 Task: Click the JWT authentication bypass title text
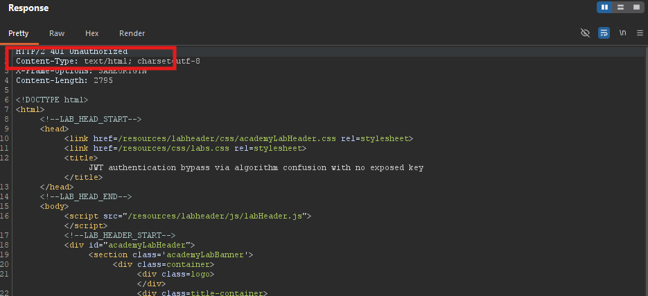coord(256,168)
